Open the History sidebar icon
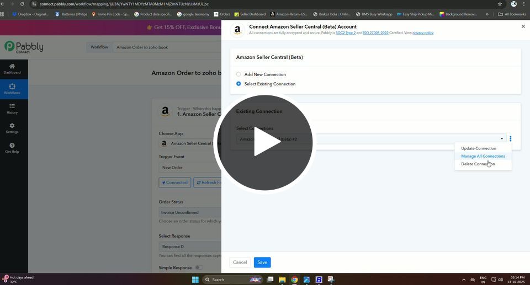530x285 pixels. pos(12,108)
